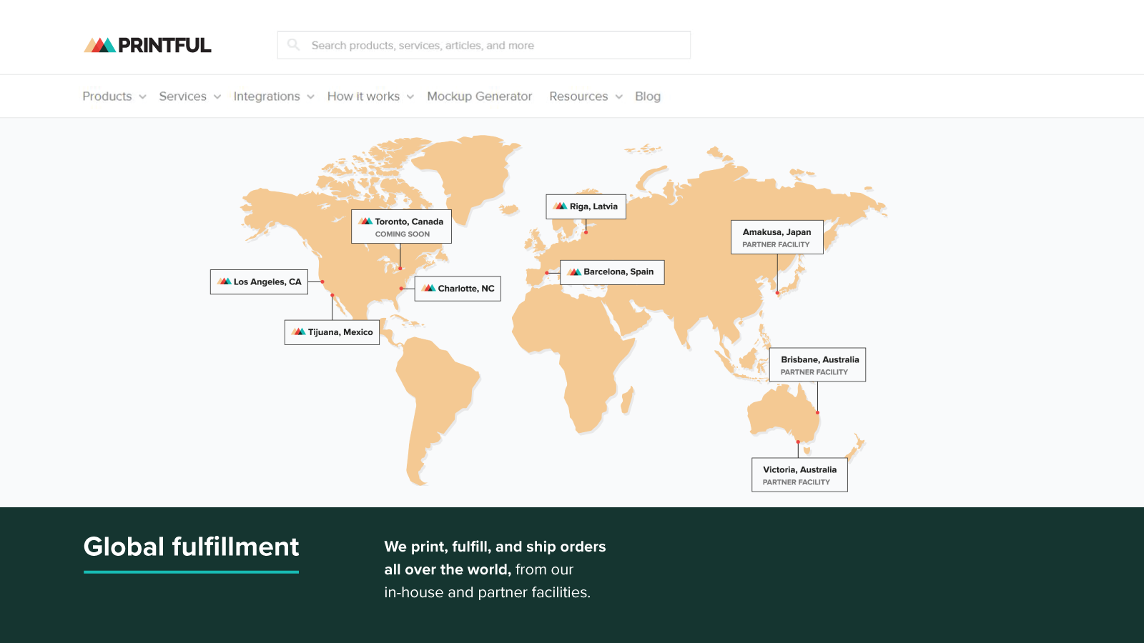
Task: Click the Printful icon in Toronto label
Action: (x=366, y=221)
